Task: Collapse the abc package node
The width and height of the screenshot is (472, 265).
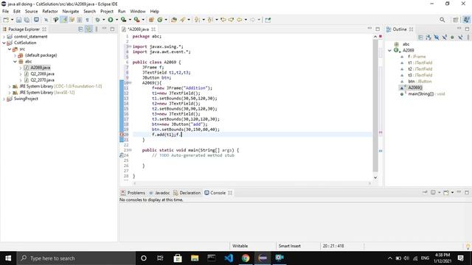Action: point(15,62)
